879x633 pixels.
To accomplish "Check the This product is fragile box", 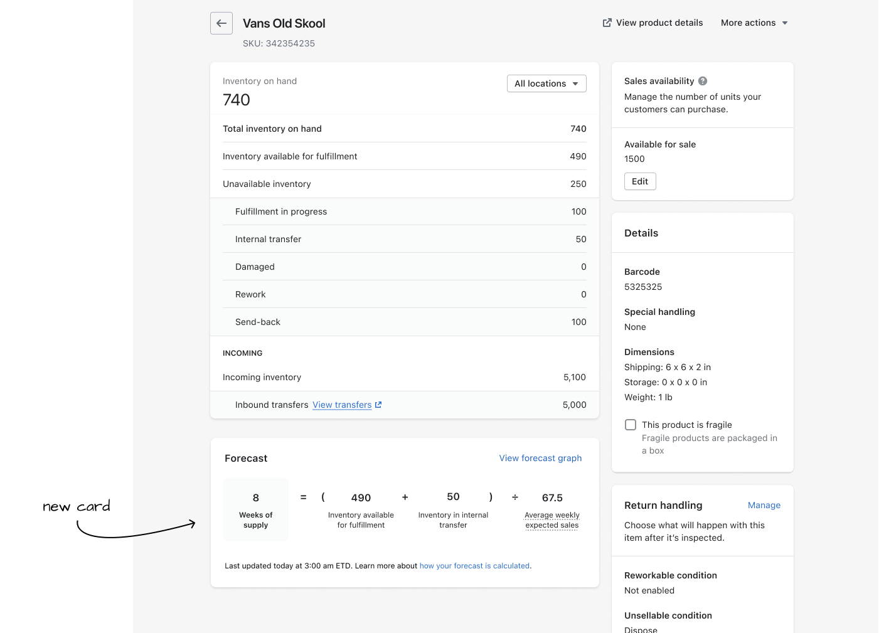I will [631, 425].
